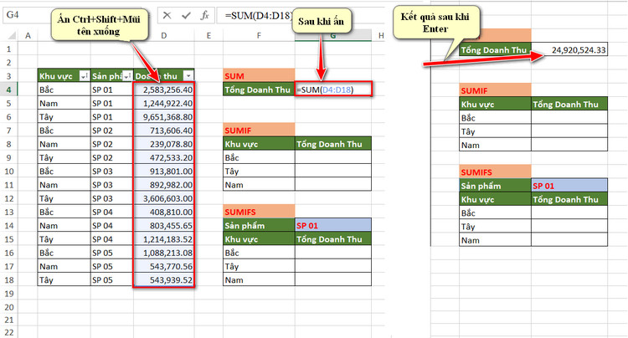Click red SP 01 cell in right panel
Screen dimensions: 628x338
point(569,186)
